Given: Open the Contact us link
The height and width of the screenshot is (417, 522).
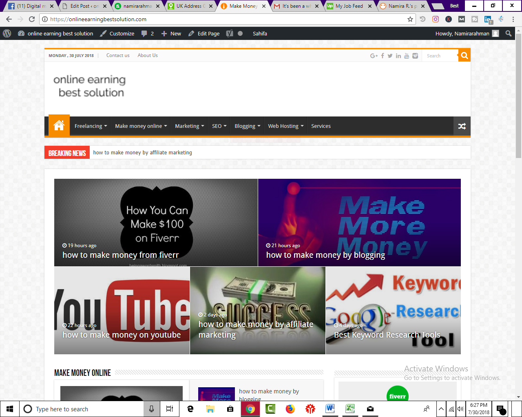Looking at the screenshot, I should click(x=118, y=55).
